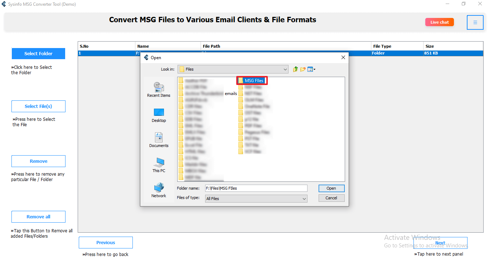Select This PC in dialog sidebar

tap(159, 165)
